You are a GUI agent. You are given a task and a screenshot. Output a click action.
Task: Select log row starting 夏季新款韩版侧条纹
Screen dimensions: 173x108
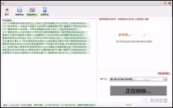point(46,44)
